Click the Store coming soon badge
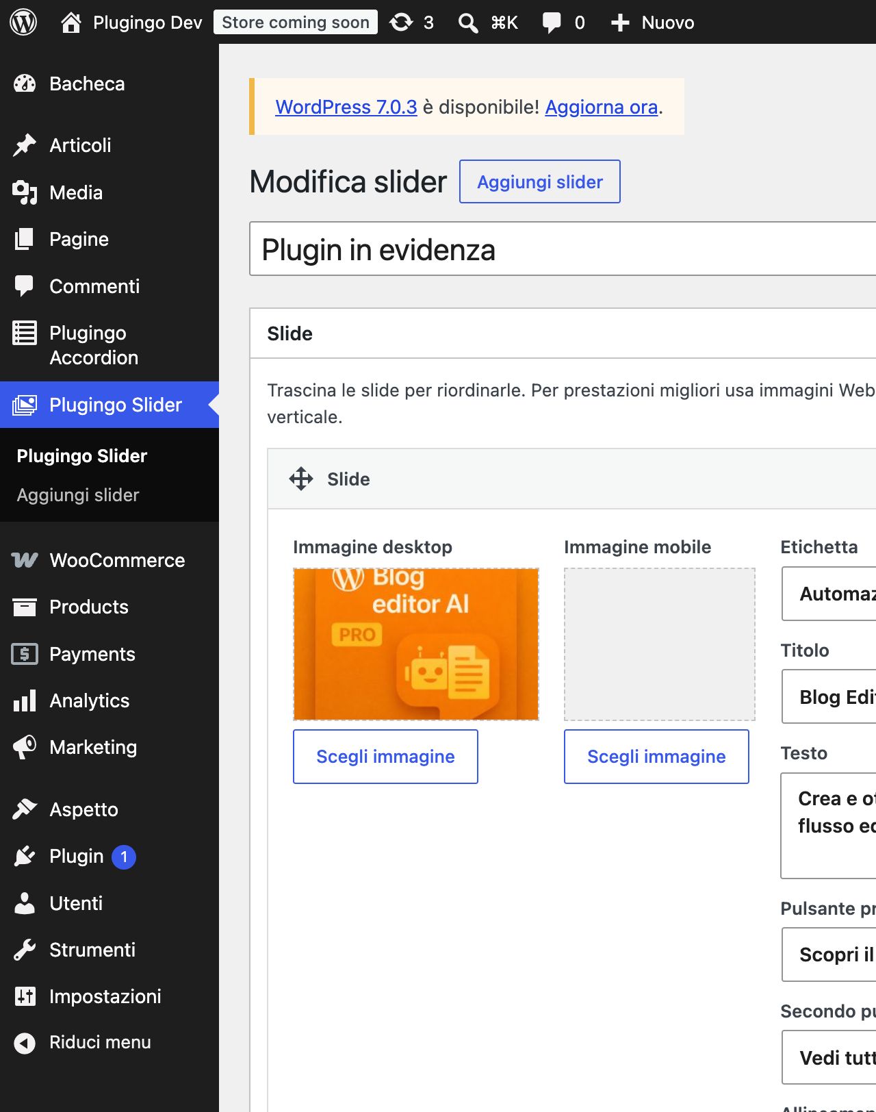The image size is (876, 1112). [x=296, y=22]
